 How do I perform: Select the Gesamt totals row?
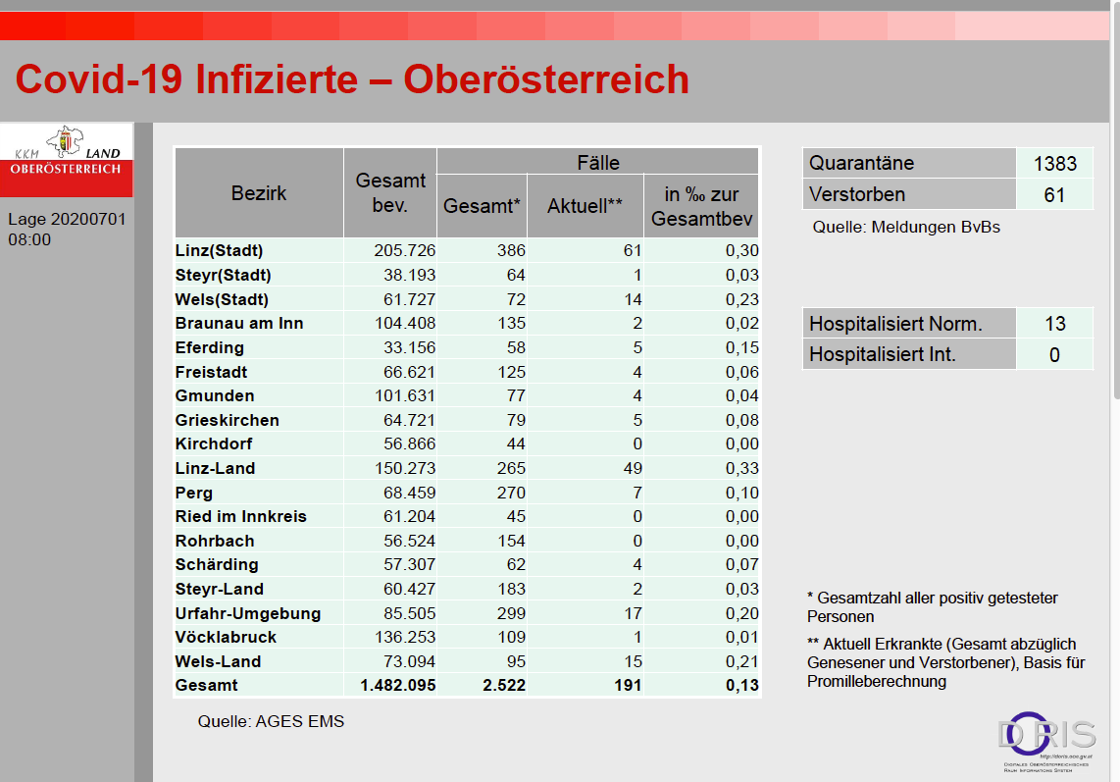point(466,685)
